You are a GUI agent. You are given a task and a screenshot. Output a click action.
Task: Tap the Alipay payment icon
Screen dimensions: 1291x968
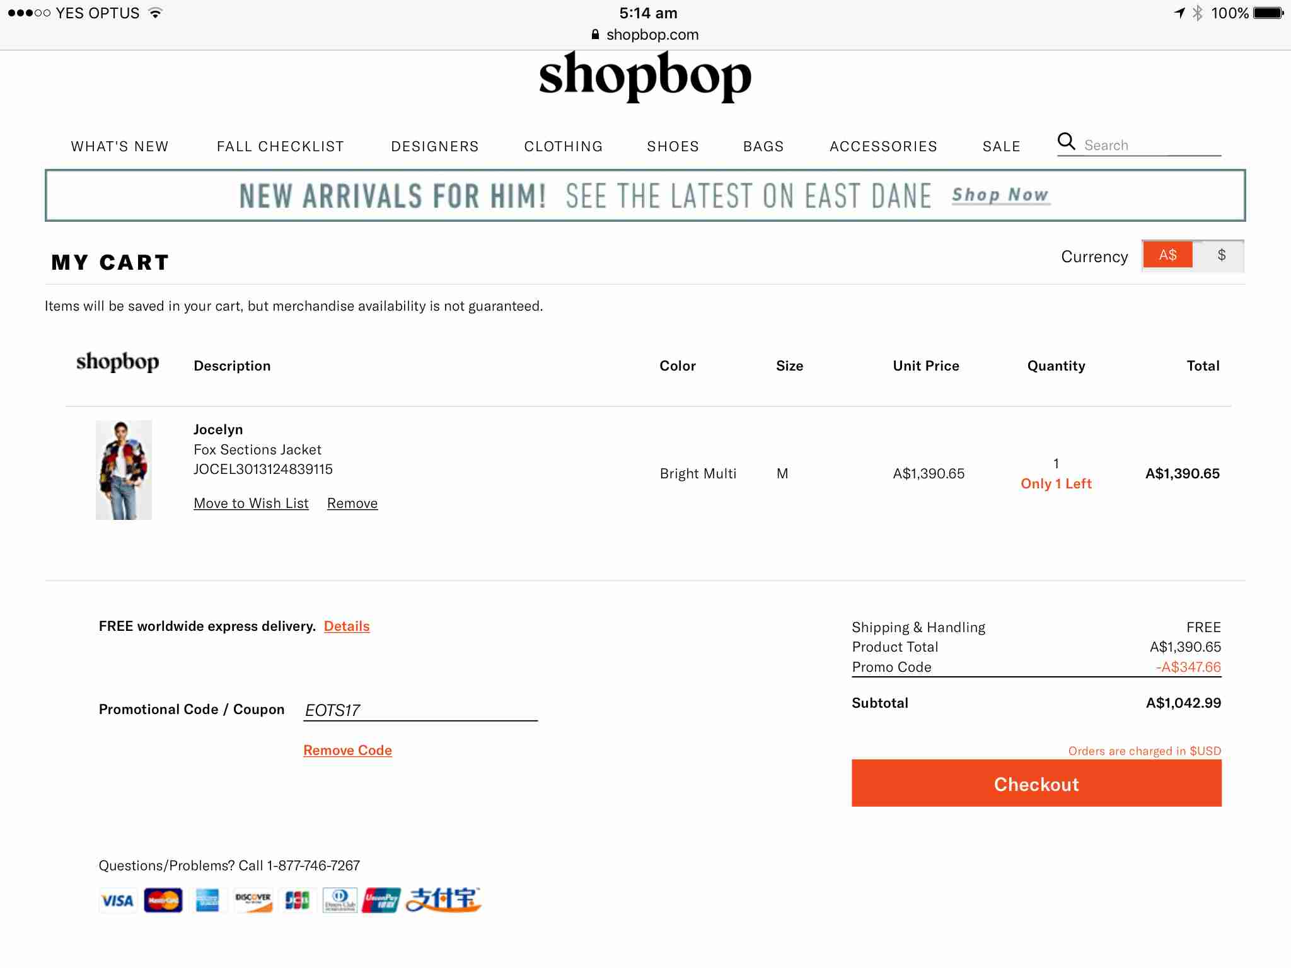pos(443,900)
